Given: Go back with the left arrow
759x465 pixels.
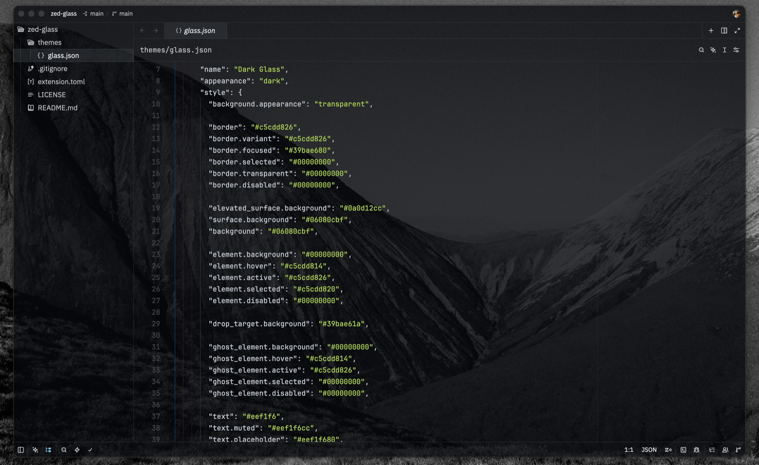Looking at the screenshot, I should tap(142, 30).
